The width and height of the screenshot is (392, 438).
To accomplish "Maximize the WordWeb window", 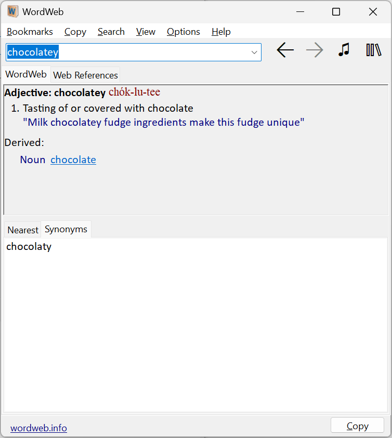I will point(336,12).
